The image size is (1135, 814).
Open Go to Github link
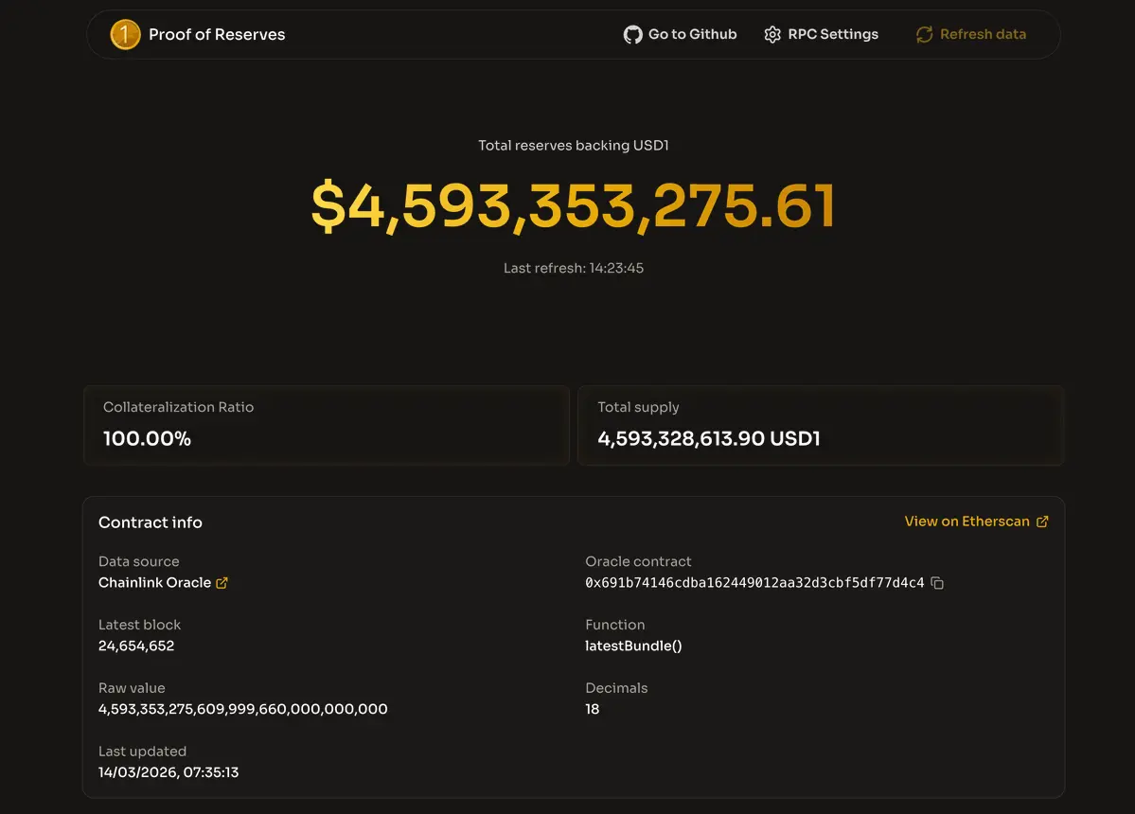click(x=680, y=35)
